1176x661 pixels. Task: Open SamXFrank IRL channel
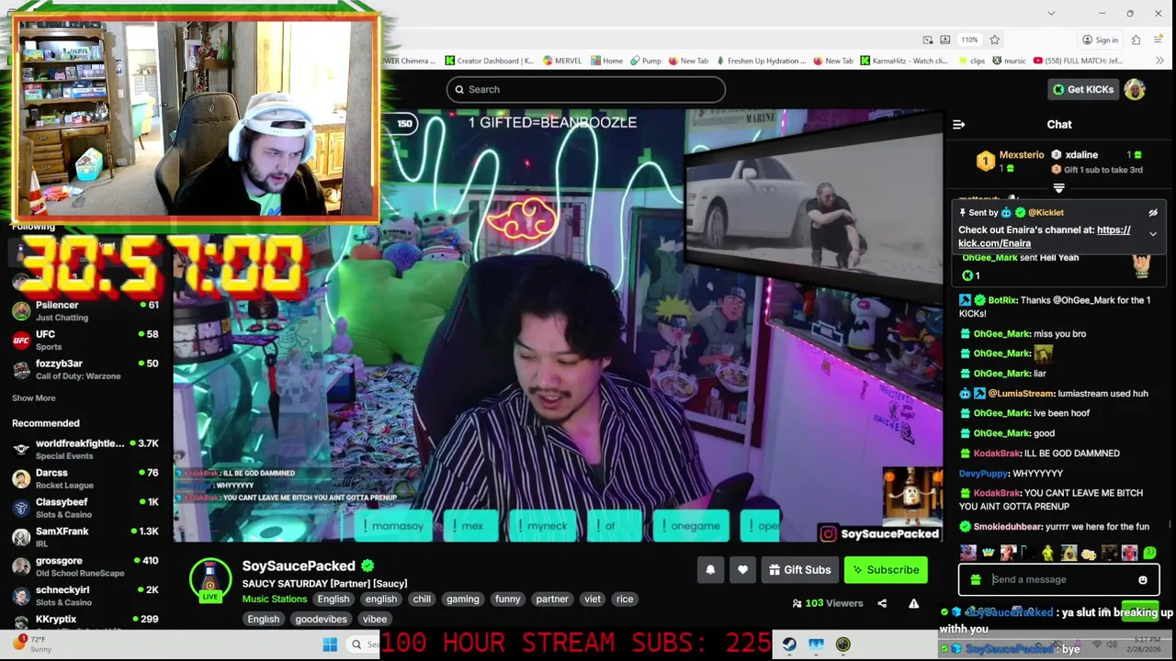point(85,538)
